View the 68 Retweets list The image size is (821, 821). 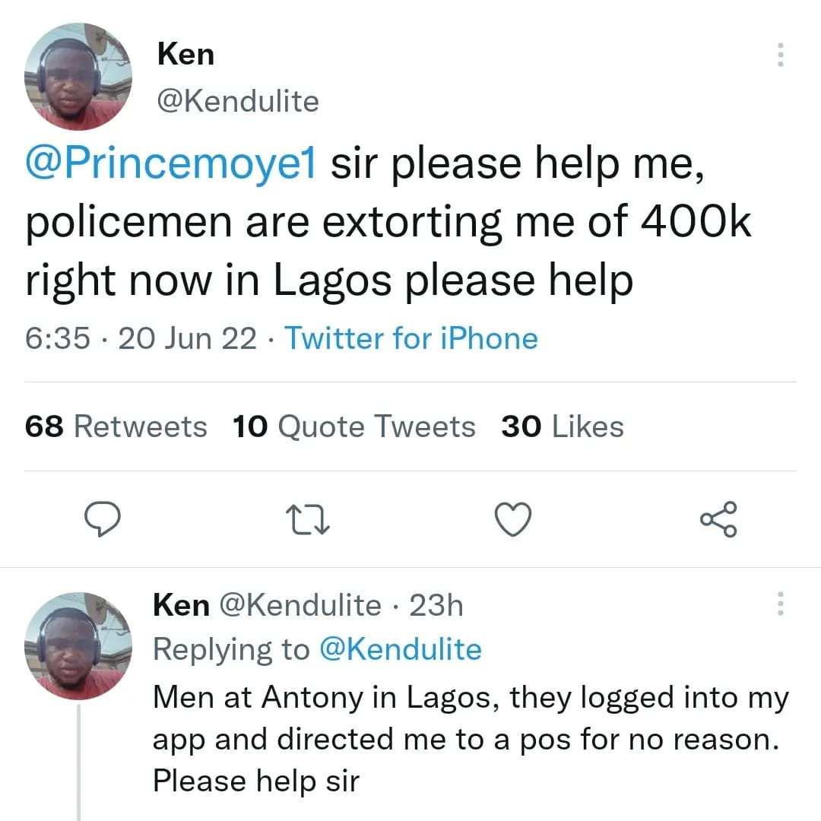click(116, 426)
